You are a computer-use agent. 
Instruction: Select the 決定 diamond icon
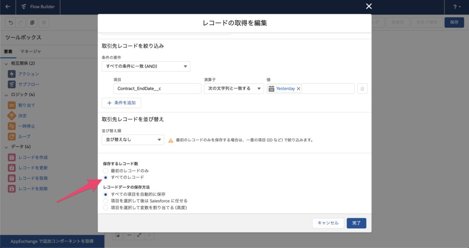pyautogui.click(x=11, y=116)
